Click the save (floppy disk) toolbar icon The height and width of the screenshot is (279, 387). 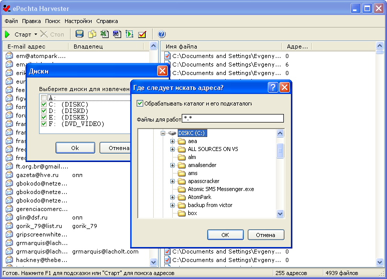(79, 34)
